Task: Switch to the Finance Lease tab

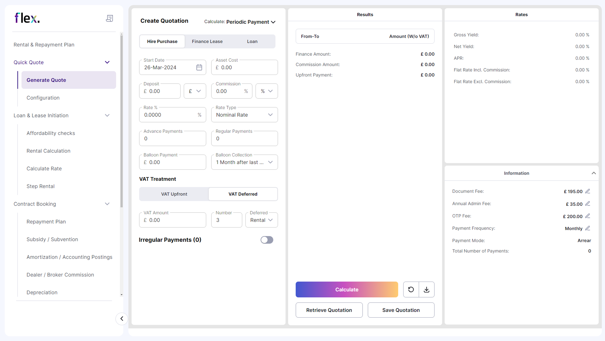Action: pos(207,41)
